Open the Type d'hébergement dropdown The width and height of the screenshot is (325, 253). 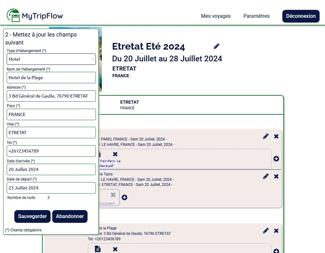(51, 59)
